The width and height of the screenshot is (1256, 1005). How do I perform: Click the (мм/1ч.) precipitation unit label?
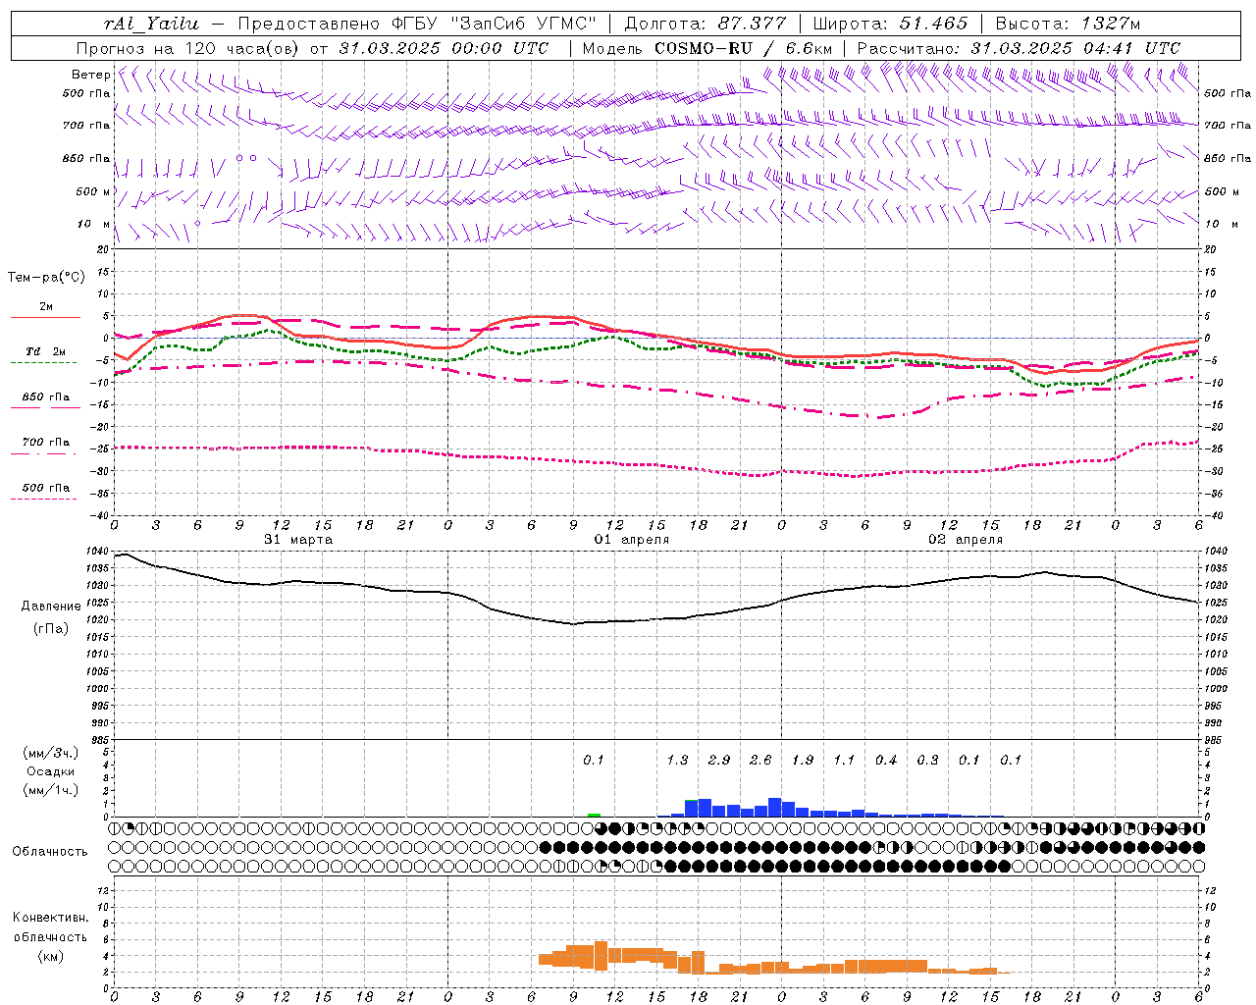tap(50, 790)
